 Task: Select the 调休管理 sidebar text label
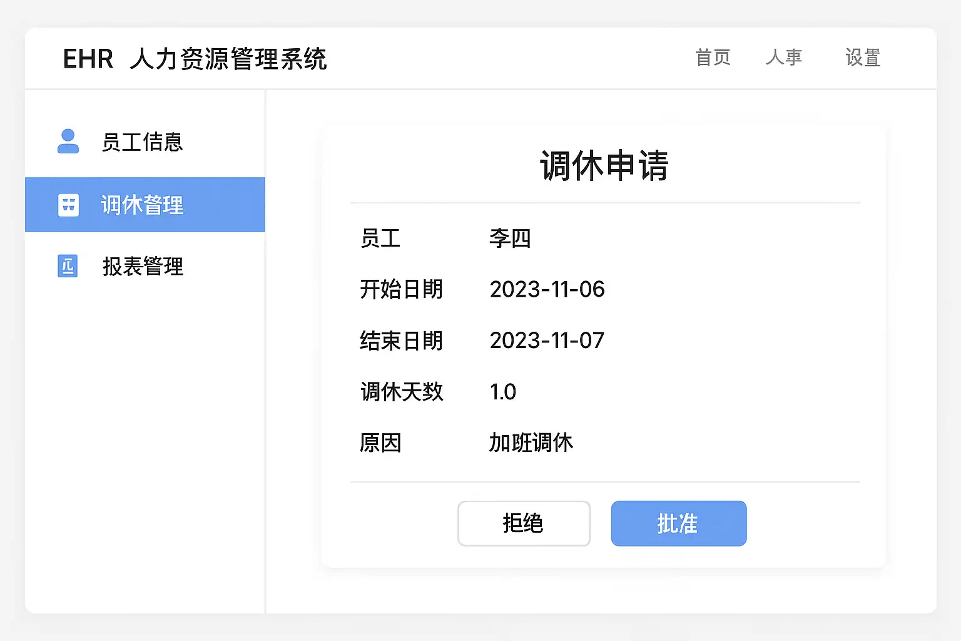click(142, 205)
